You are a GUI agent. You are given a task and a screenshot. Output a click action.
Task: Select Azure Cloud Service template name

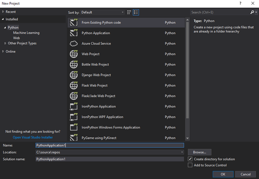tap(96, 44)
